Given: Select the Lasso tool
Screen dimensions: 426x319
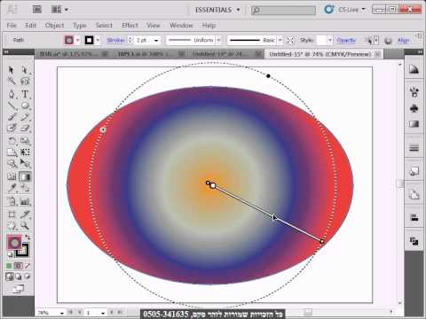Looking at the screenshot, I should 25,81.
